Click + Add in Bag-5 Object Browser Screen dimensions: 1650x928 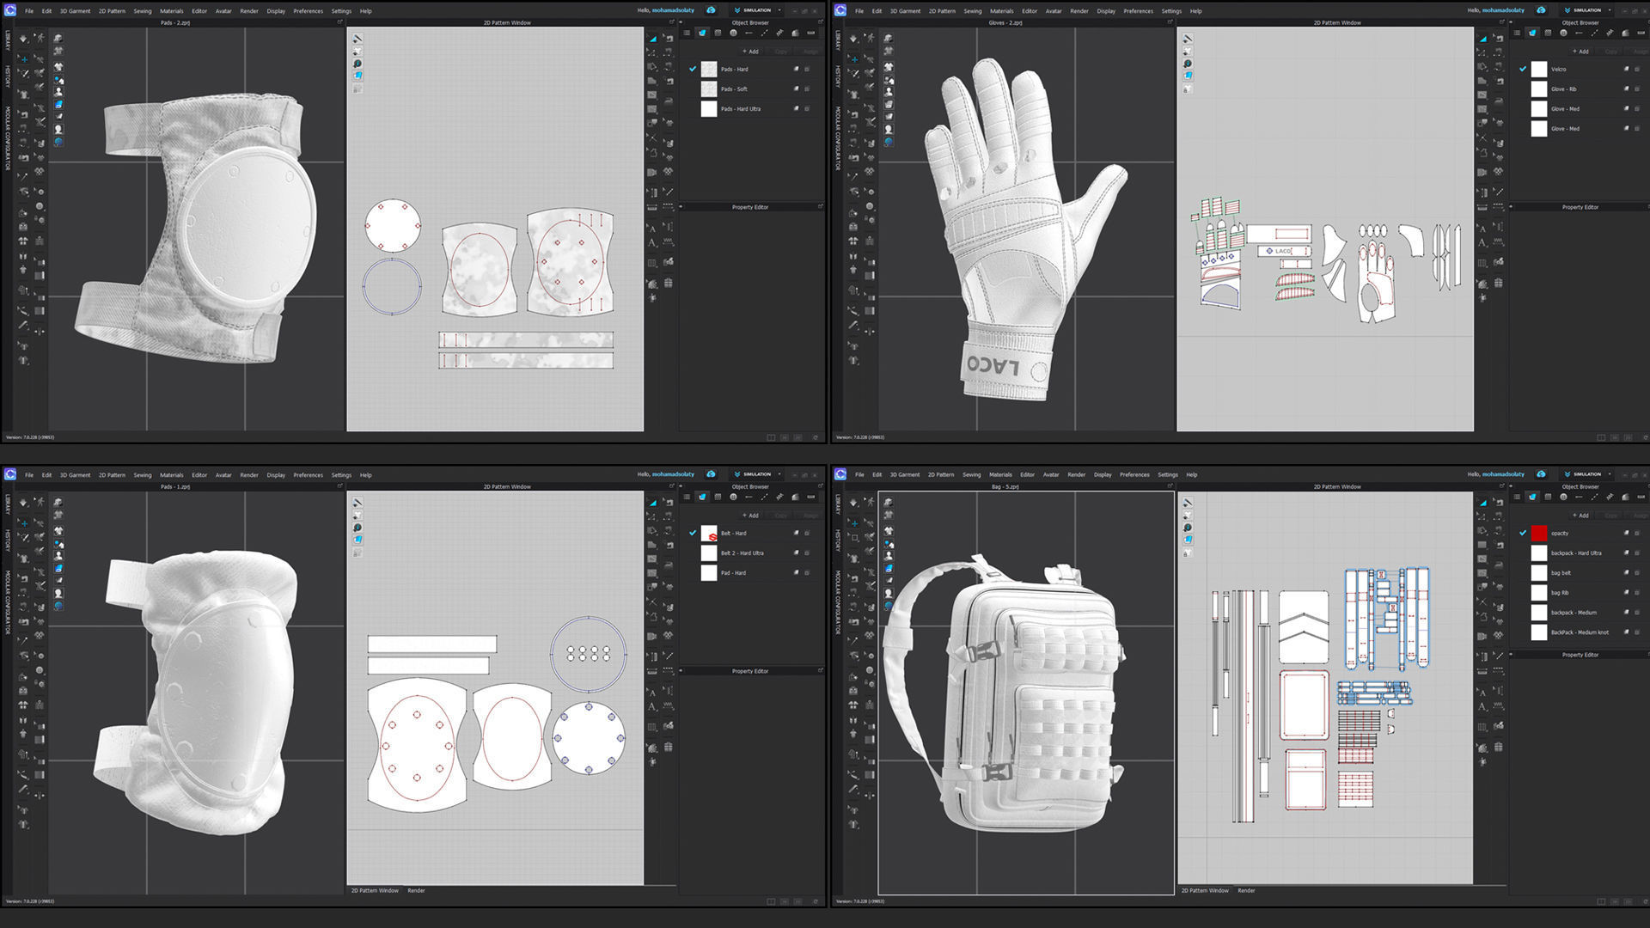coord(1580,516)
